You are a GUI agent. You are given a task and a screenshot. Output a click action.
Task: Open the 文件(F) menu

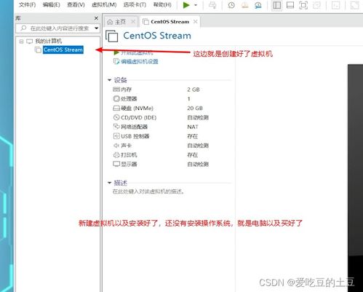pos(27,4)
